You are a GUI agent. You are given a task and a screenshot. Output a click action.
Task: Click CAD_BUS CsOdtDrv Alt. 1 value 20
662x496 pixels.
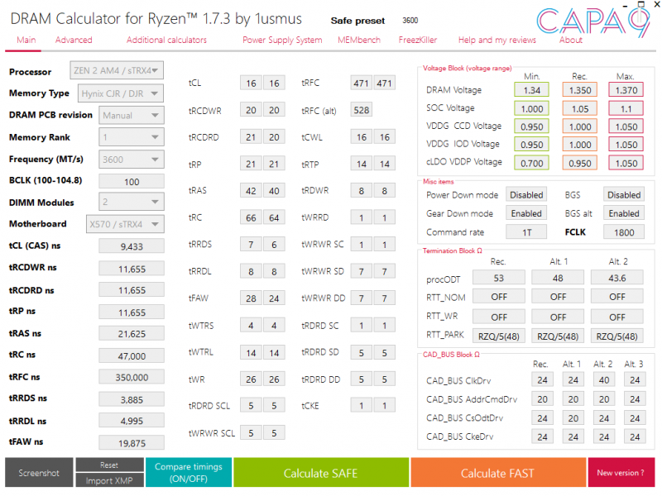point(573,418)
